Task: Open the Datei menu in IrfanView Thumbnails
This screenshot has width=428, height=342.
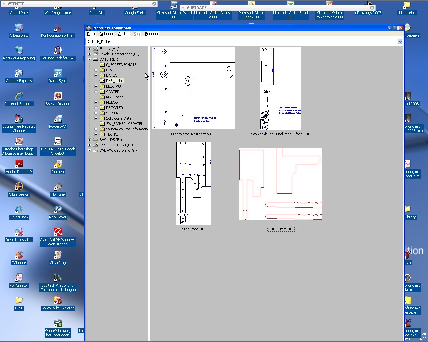Action: (91, 34)
